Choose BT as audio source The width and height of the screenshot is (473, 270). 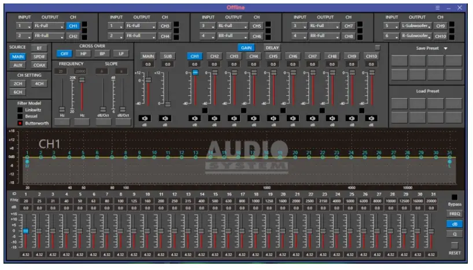click(x=39, y=48)
